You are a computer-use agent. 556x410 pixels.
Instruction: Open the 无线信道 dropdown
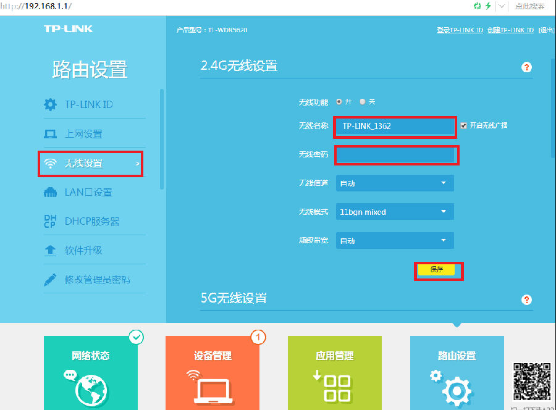click(395, 183)
